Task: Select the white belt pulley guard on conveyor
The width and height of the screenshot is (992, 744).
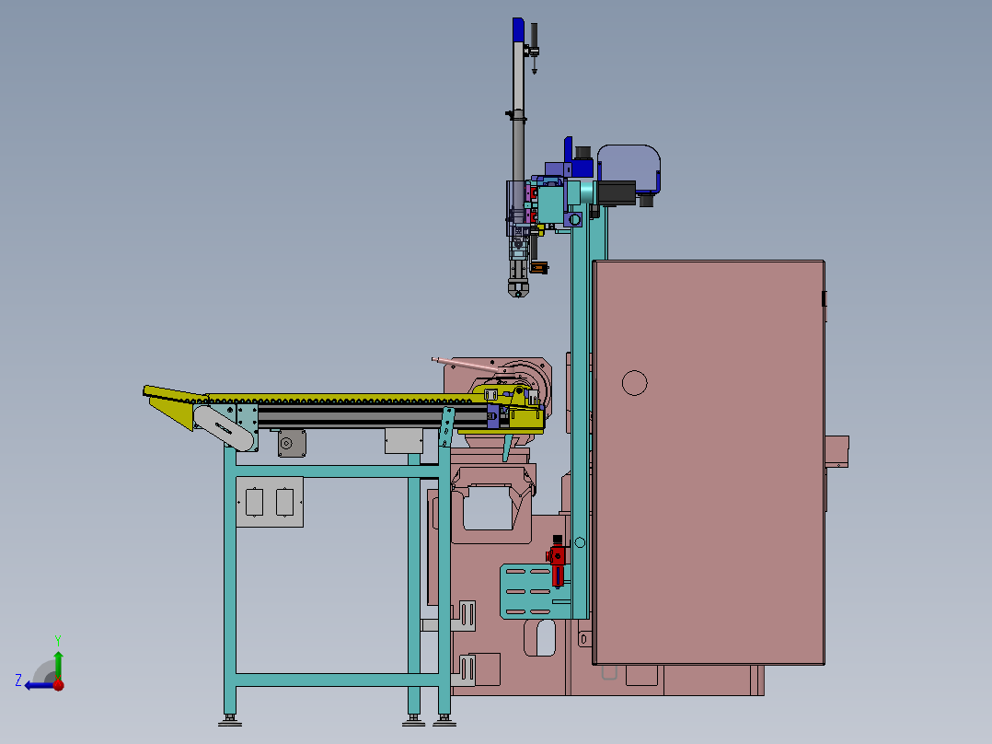Action: tap(224, 429)
